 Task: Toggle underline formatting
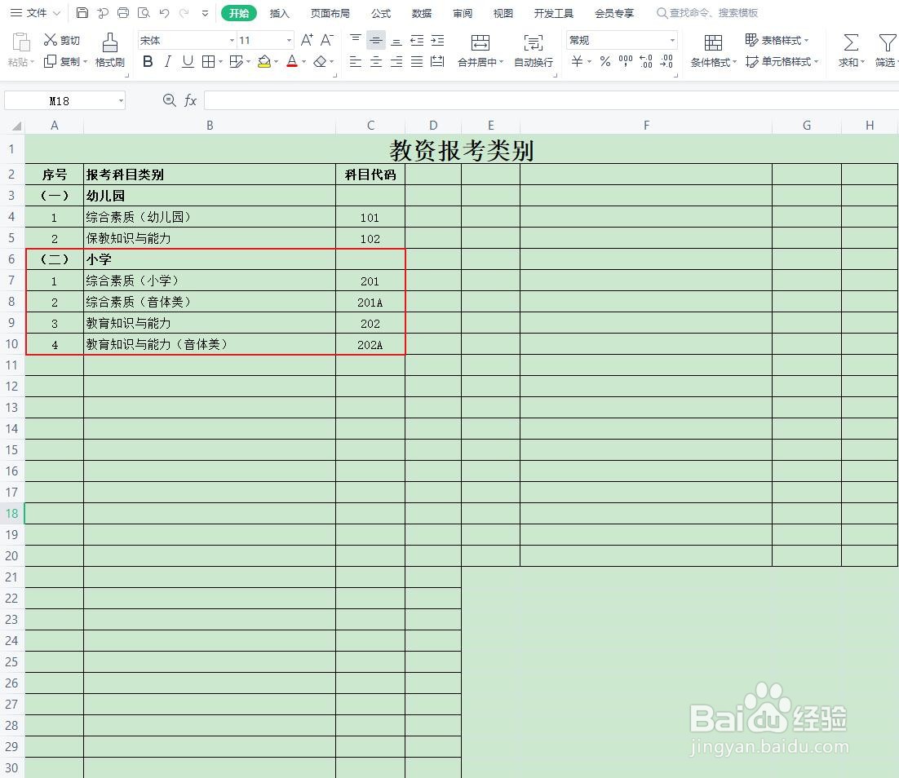pos(187,61)
